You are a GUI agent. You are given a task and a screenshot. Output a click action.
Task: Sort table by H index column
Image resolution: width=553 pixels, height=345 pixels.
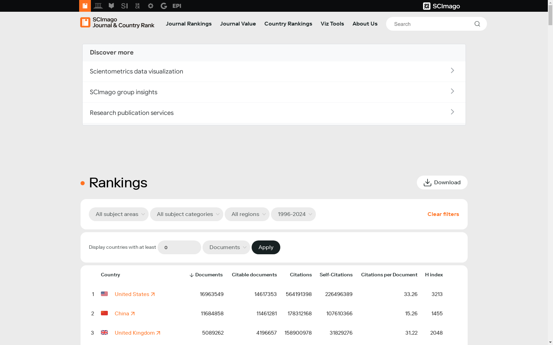click(434, 275)
